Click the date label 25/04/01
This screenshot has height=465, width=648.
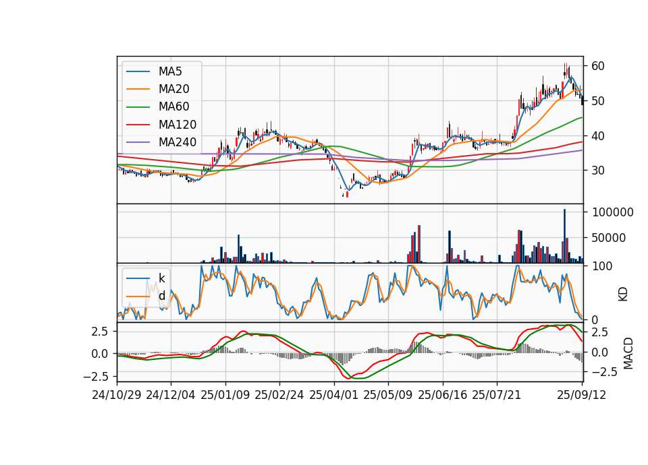(x=334, y=395)
